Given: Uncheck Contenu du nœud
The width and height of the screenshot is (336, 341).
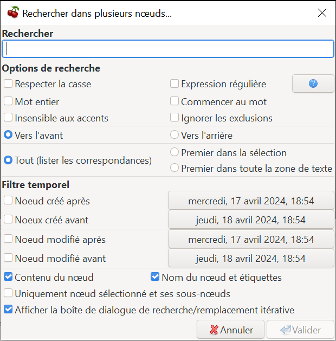Looking at the screenshot, I should coord(8,277).
